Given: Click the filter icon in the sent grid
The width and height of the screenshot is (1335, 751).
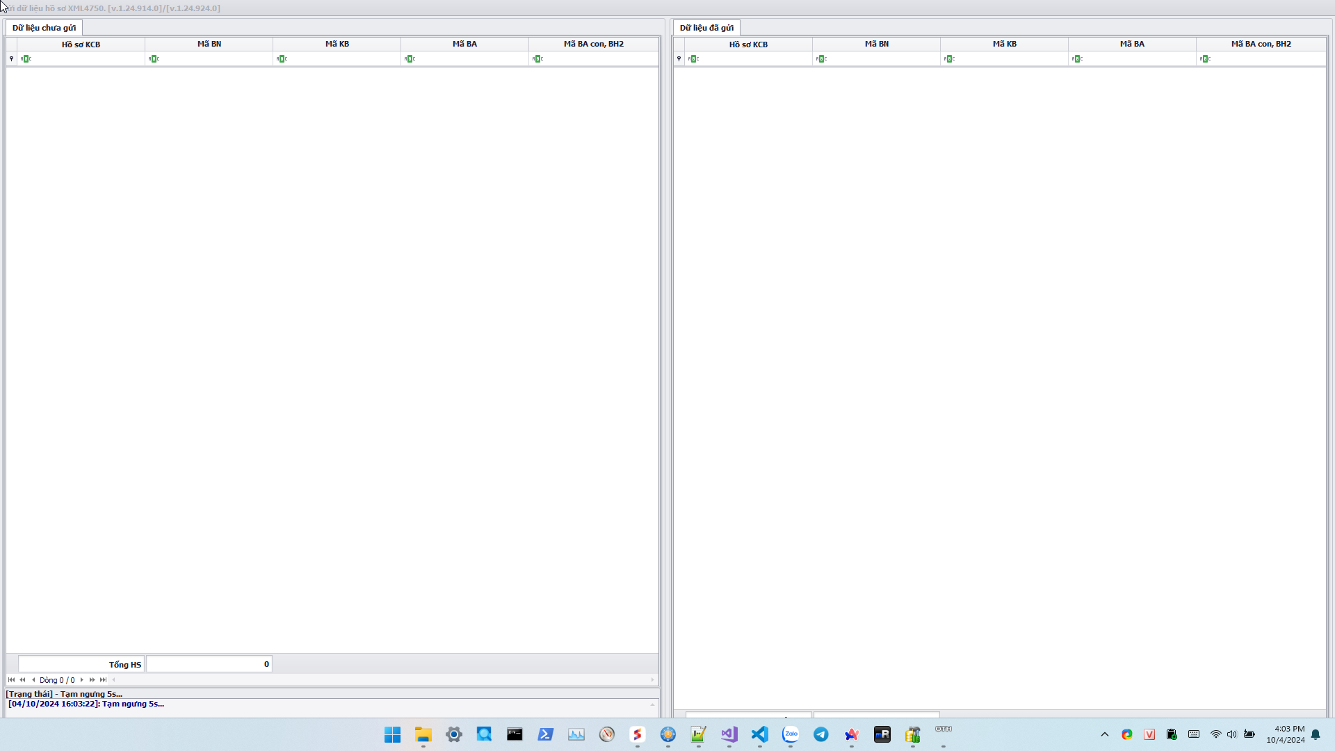Looking at the screenshot, I should pyautogui.click(x=679, y=59).
